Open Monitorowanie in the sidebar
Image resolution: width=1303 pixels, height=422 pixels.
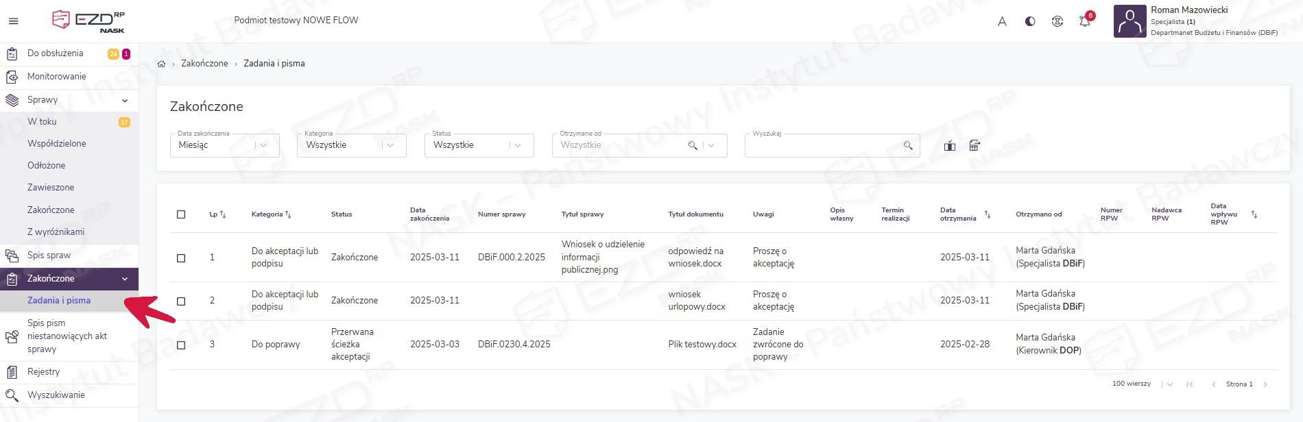(57, 77)
